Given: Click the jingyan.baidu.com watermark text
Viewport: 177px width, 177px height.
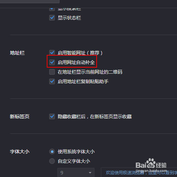Looking at the screenshot, I should click(151, 171).
